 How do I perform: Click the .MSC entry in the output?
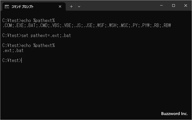point(123,25)
